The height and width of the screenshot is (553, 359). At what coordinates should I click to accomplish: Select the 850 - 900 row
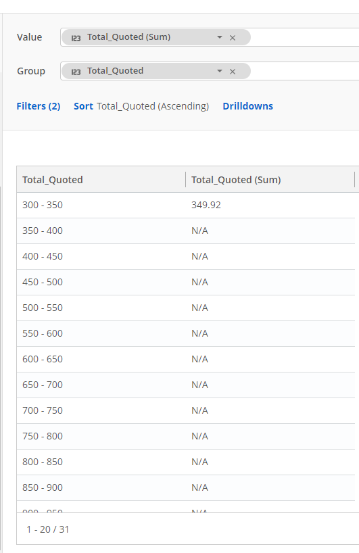coord(186,487)
